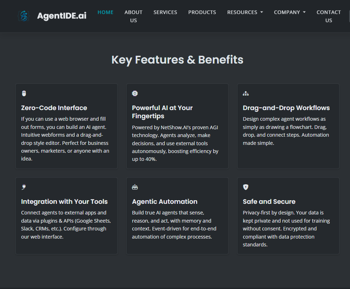Click the Safe and Secure card heading

(x=269, y=202)
